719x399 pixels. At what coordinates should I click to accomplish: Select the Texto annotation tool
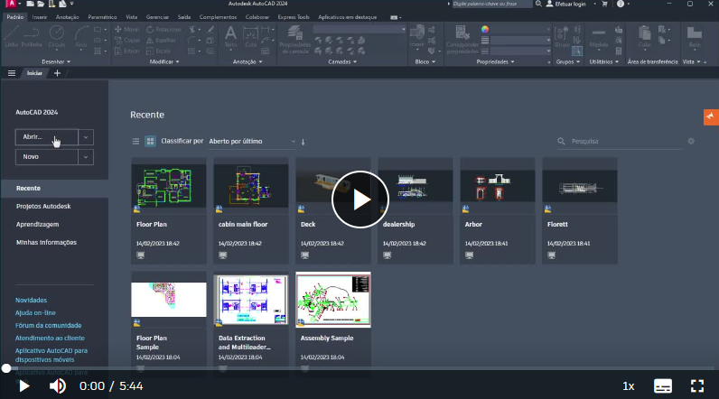(230, 36)
